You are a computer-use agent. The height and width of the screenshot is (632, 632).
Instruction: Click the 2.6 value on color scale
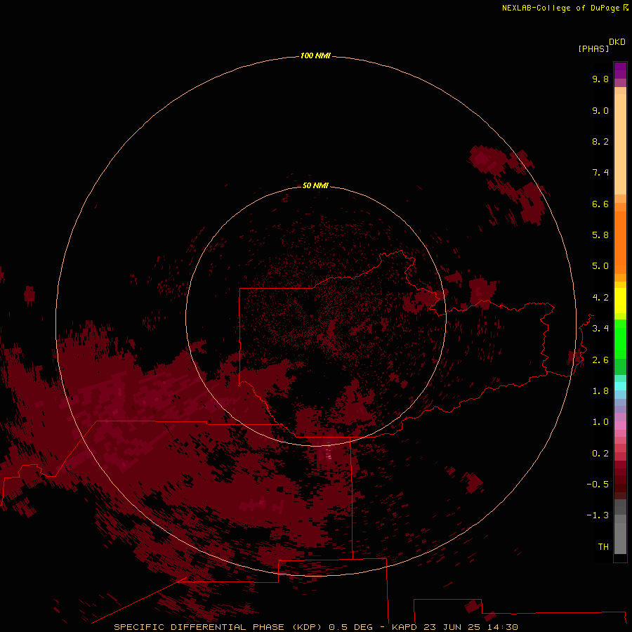[600, 360]
